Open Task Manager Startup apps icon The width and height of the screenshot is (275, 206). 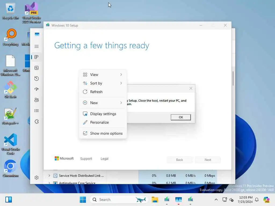[x=37, y=89]
